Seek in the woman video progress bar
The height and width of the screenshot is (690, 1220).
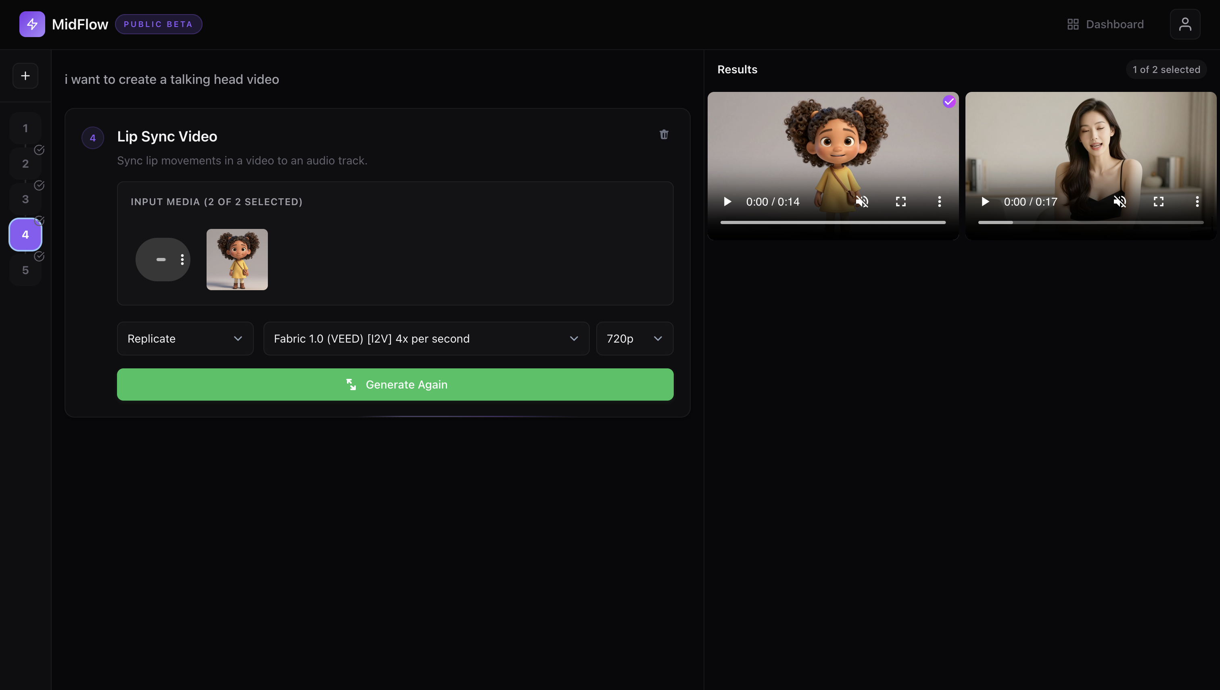[x=1090, y=222]
